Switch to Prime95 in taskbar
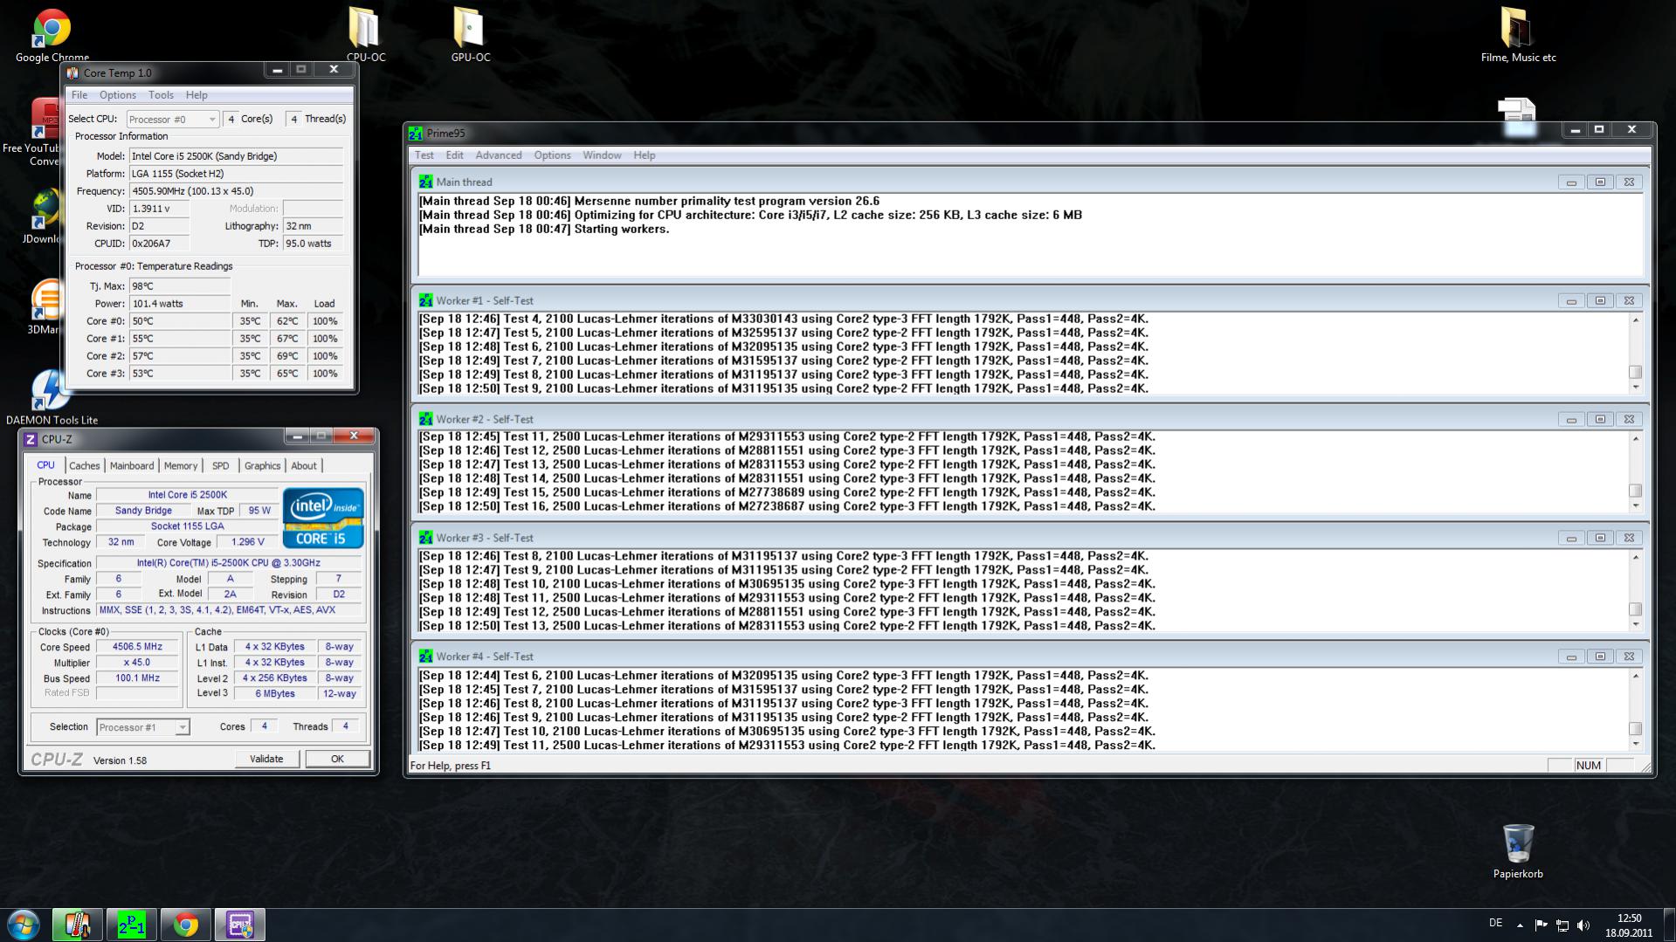The height and width of the screenshot is (942, 1676). point(131,925)
